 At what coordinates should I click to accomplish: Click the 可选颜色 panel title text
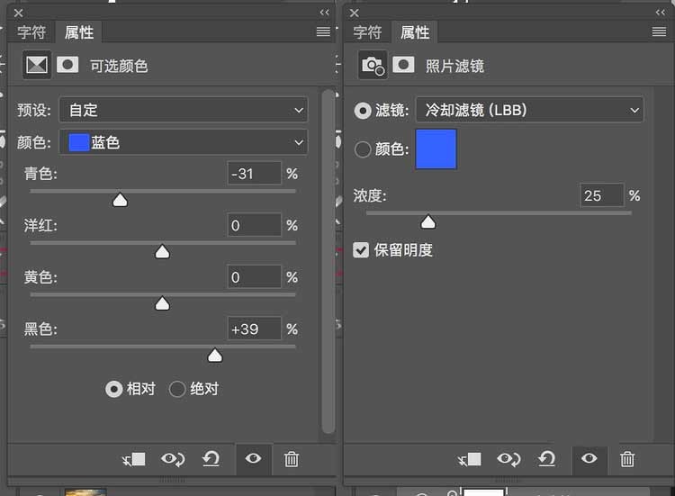pyautogui.click(x=119, y=66)
